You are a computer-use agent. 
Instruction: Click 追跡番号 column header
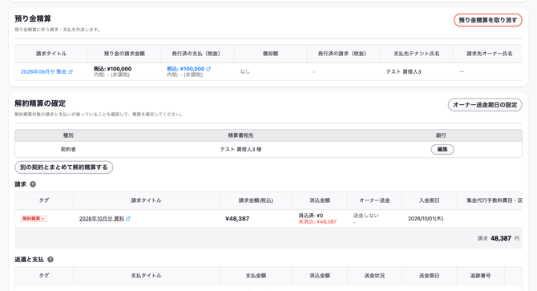pos(480,276)
